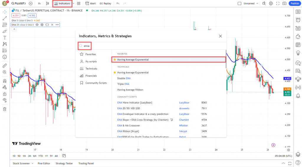Open the Indicators dialog from toolbar
Screen dimensions: 302x167
62,4
